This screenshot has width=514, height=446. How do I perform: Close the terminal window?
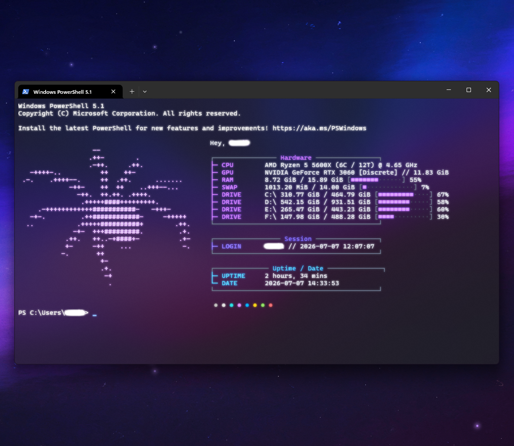click(489, 90)
